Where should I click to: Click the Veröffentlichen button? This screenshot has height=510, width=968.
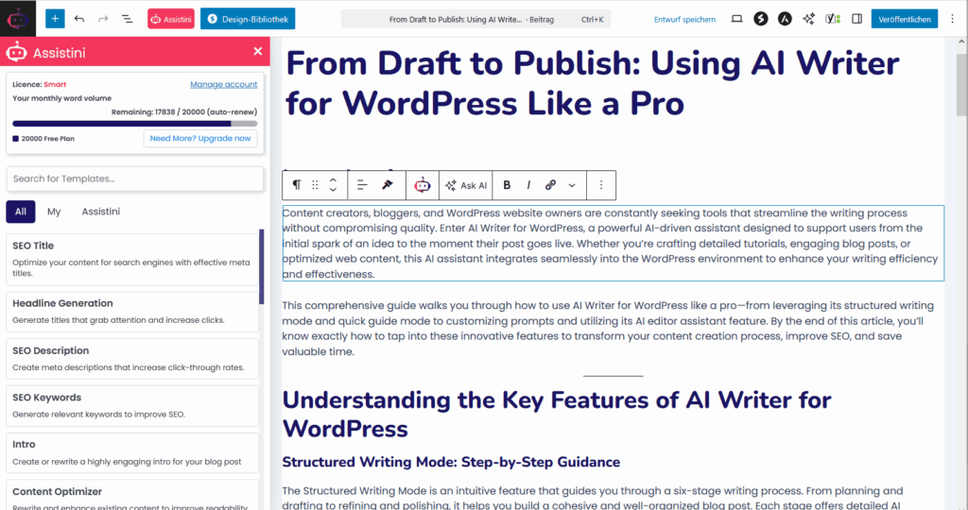[905, 19]
